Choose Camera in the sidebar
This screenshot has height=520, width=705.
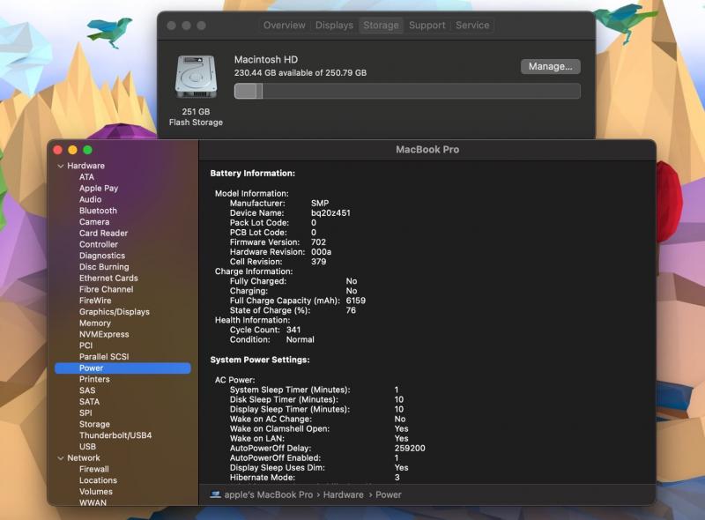coord(94,222)
